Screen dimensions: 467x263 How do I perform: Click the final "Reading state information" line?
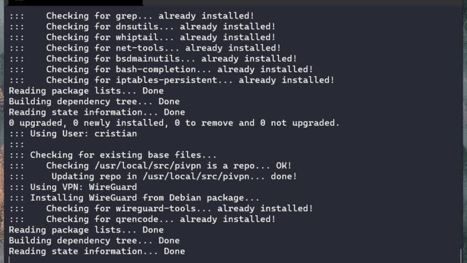[96, 251]
